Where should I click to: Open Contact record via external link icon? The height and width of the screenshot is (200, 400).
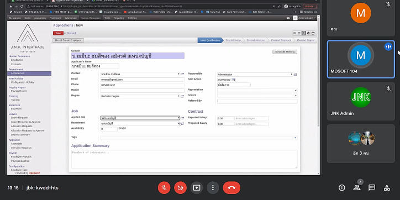click(x=182, y=74)
